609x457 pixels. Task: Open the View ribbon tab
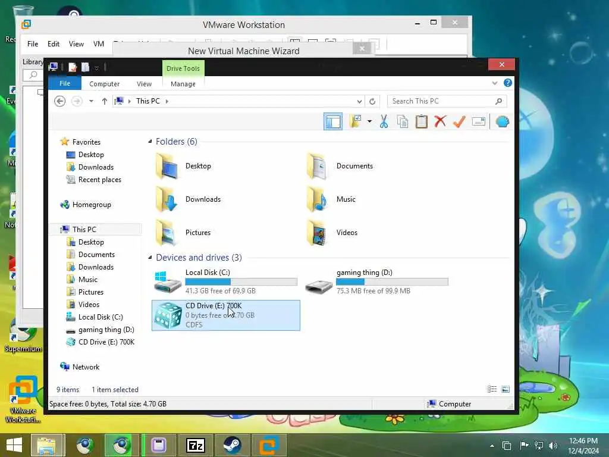coord(144,83)
